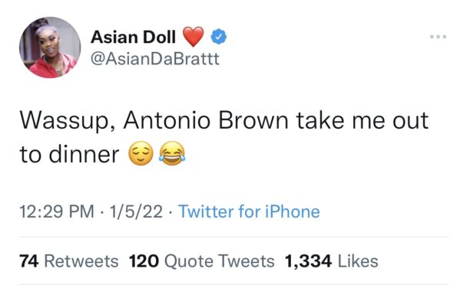The height and width of the screenshot is (285, 457).
Task: Click the 12:29 PM timestamp
Action: 57,211
